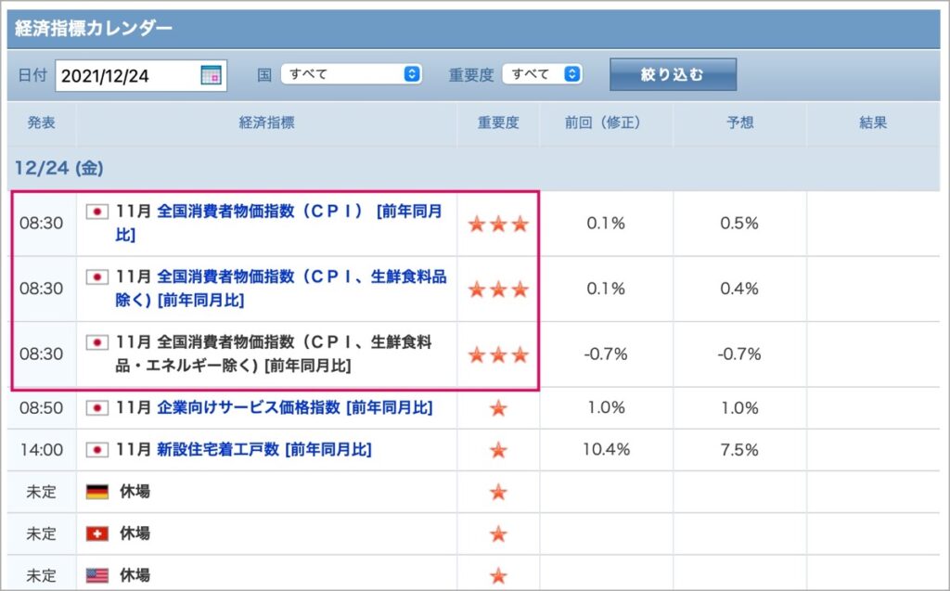Click the US flag beside 休場
The height and width of the screenshot is (591, 950).
click(96, 575)
